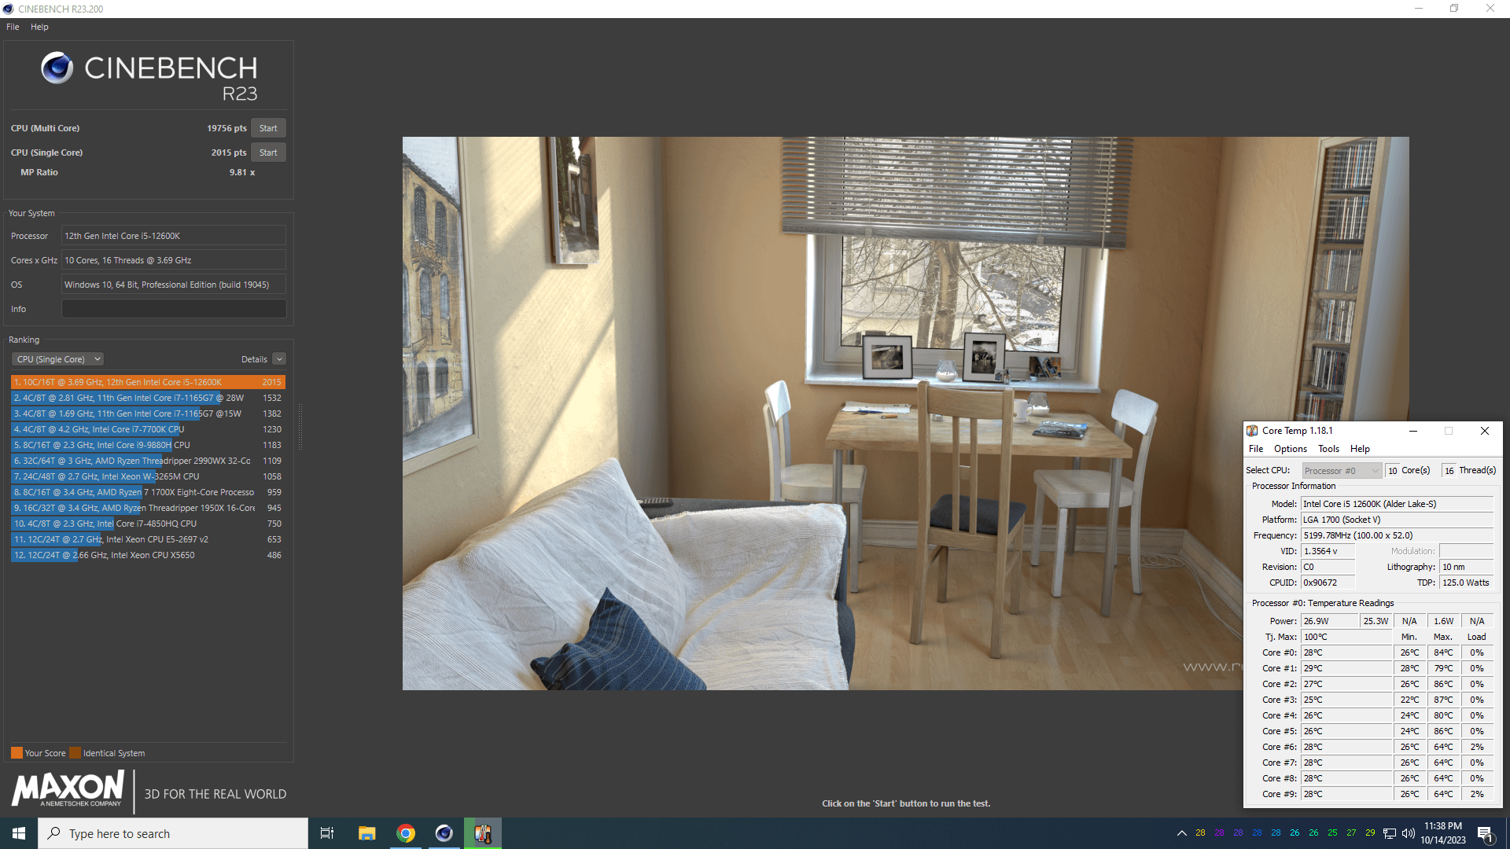The image size is (1510, 849).
Task: Click the Processor field showing Core i5-12600K
Action: (x=174, y=236)
